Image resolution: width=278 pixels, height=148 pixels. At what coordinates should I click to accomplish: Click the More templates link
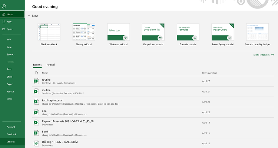pos(262,55)
